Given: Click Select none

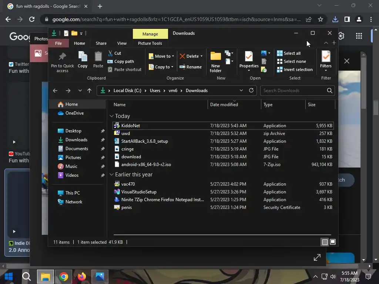Looking at the screenshot, I should (292, 61).
